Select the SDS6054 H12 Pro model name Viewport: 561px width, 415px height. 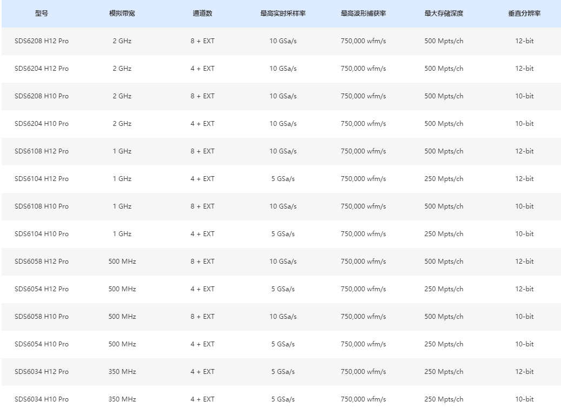42,289
